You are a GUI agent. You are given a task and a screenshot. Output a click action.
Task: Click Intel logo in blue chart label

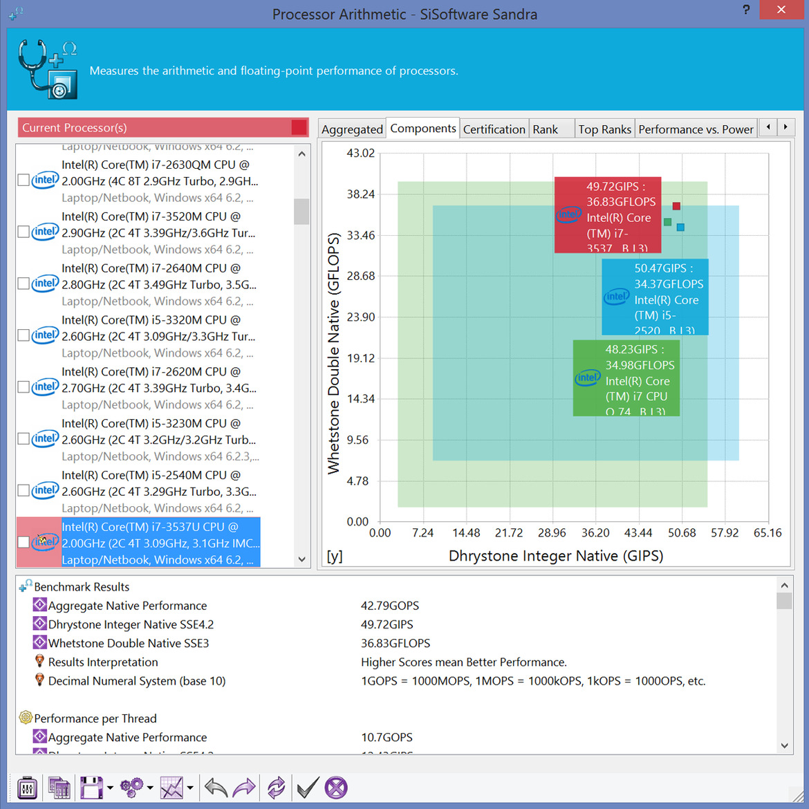click(617, 297)
